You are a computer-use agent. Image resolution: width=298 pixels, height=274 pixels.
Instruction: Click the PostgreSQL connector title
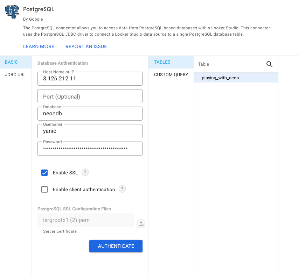(39, 9)
